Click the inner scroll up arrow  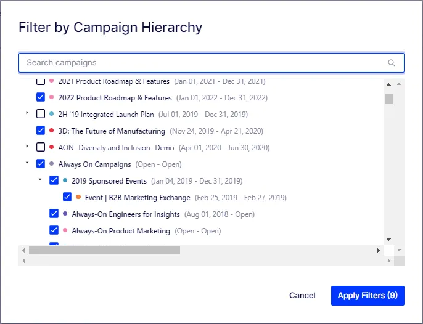tap(388, 84)
